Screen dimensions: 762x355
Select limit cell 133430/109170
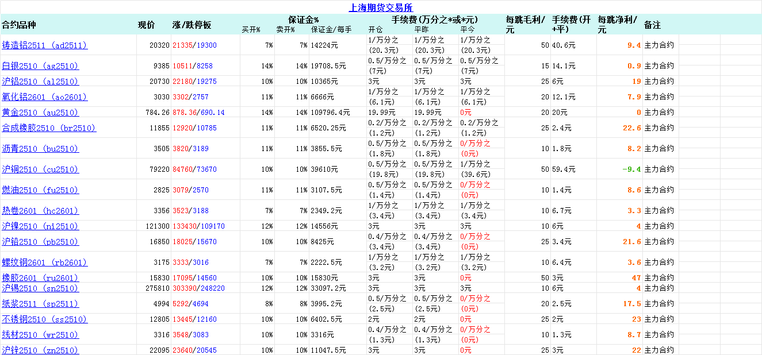(198, 226)
